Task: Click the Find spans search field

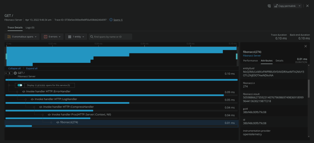Action: pos(112,36)
